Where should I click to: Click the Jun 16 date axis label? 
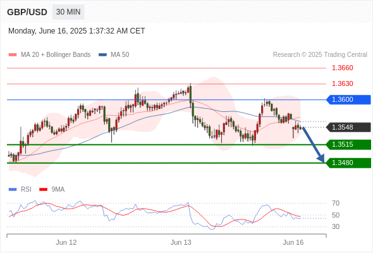293,242
